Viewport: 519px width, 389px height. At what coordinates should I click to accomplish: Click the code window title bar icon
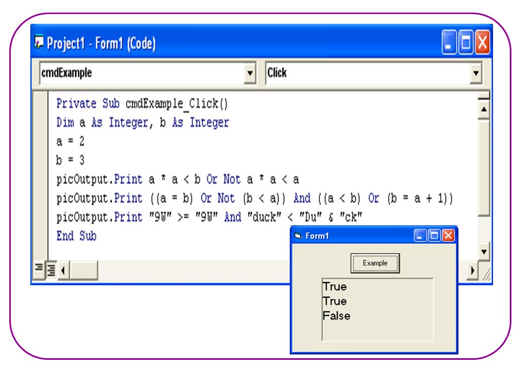[x=39, y=42]
